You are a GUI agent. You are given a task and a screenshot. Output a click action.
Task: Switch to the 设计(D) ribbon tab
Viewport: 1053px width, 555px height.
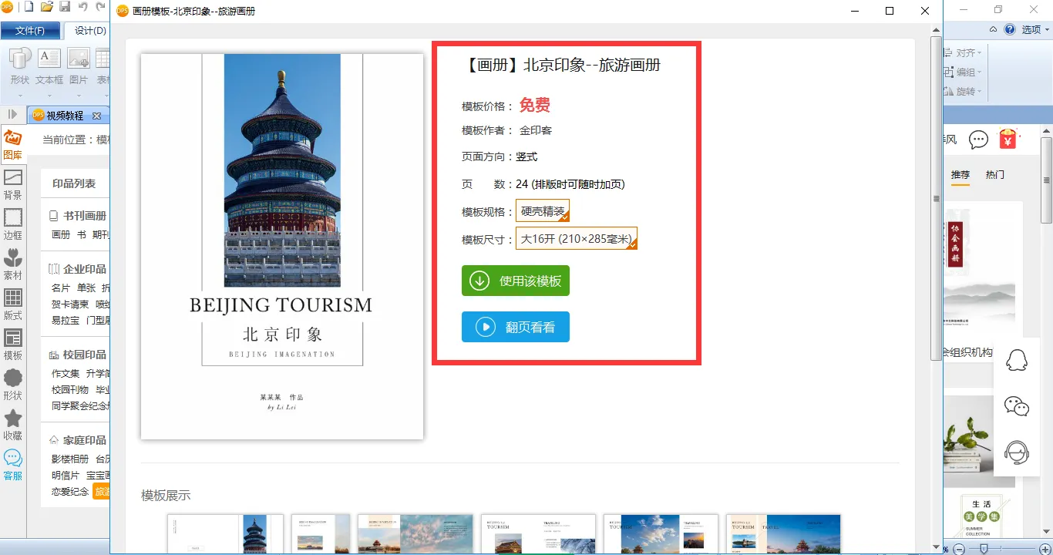click(90, 31)
